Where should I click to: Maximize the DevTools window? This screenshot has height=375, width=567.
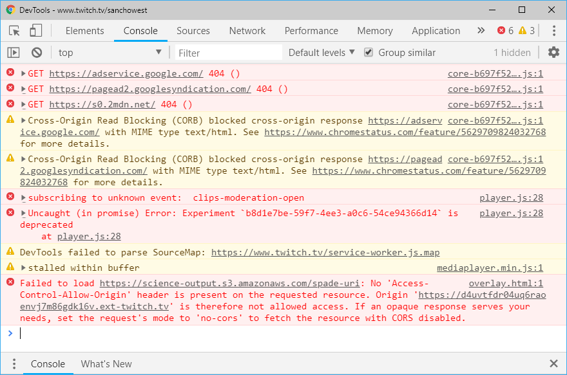coord(522,10)
